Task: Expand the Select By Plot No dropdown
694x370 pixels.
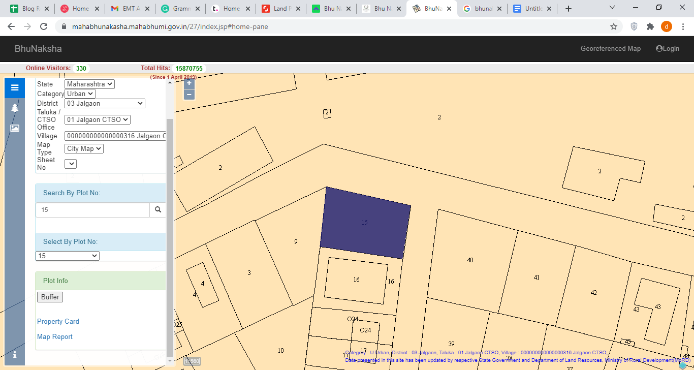Action: pos(68,256)
